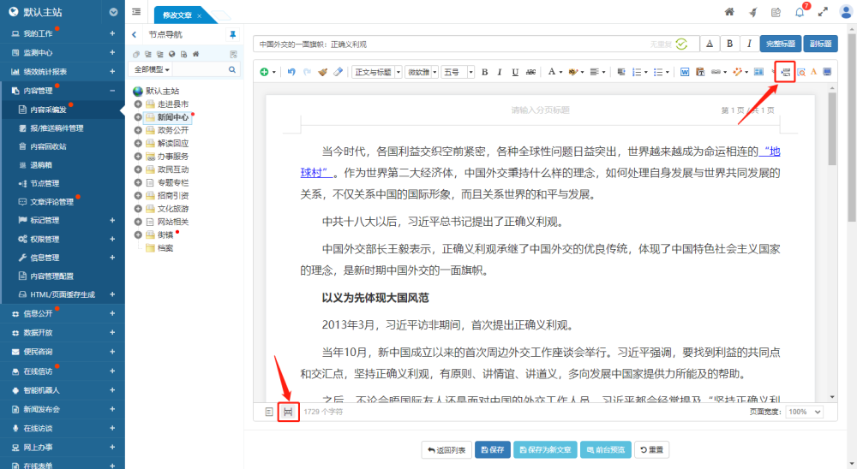The width and height of the screenshot is (857, 469).
Task: Pin the node navigation panel
Action: point(232,35)
